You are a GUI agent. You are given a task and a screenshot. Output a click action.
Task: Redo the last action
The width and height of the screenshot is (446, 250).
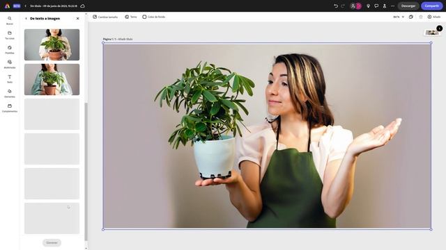tap(343, 6)
